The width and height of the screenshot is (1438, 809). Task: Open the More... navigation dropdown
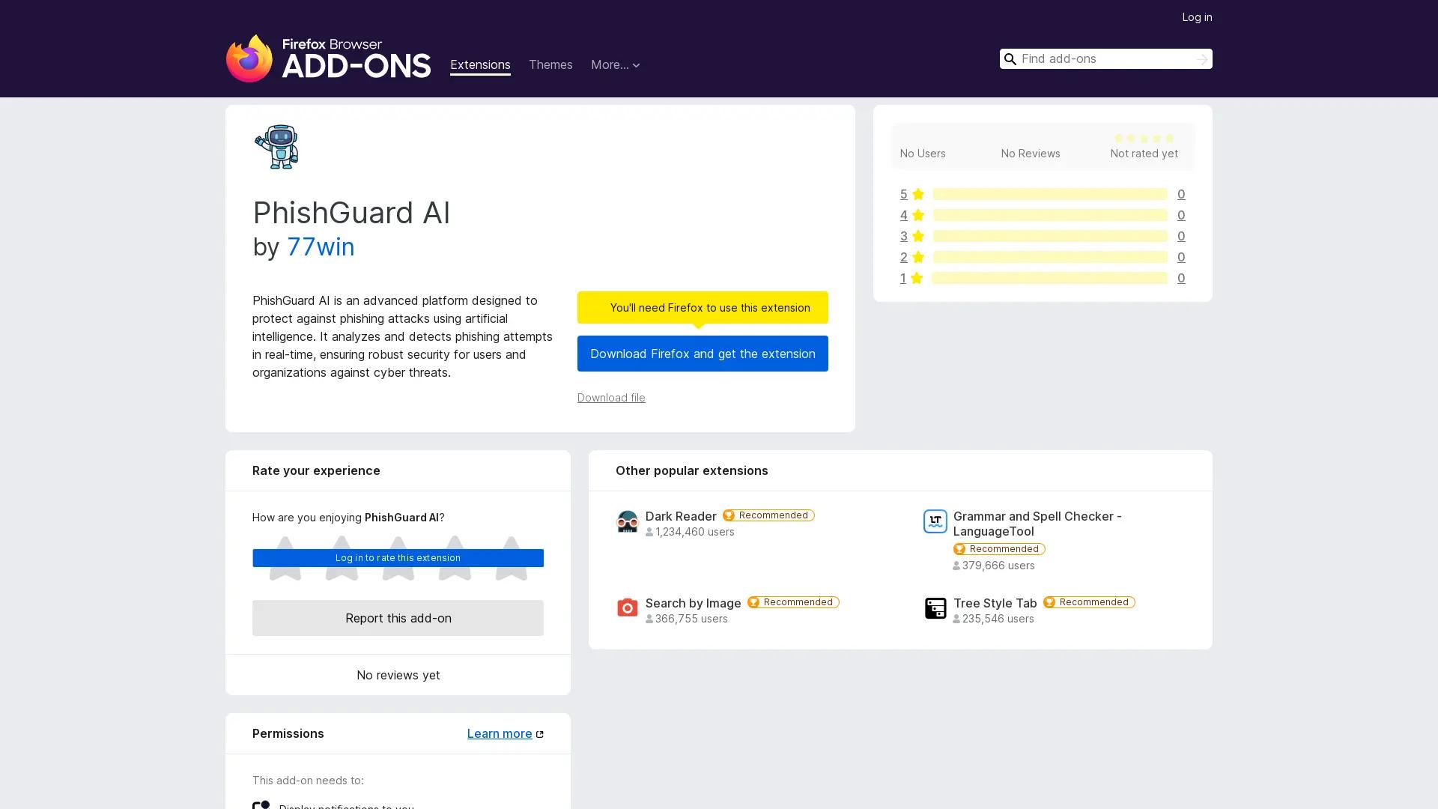coord(615,65)
